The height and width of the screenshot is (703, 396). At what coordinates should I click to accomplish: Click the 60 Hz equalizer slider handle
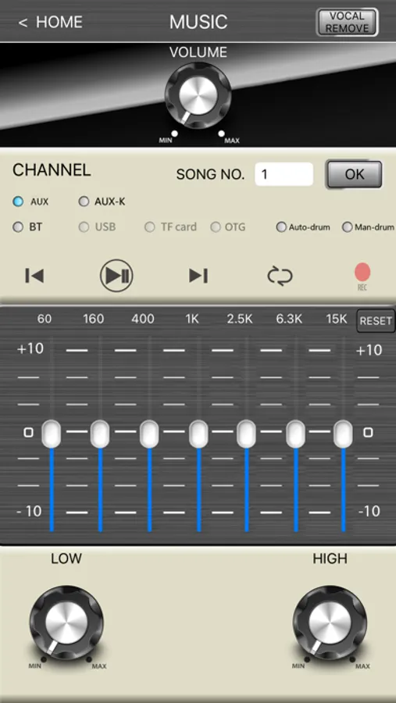tap(52, 434)
